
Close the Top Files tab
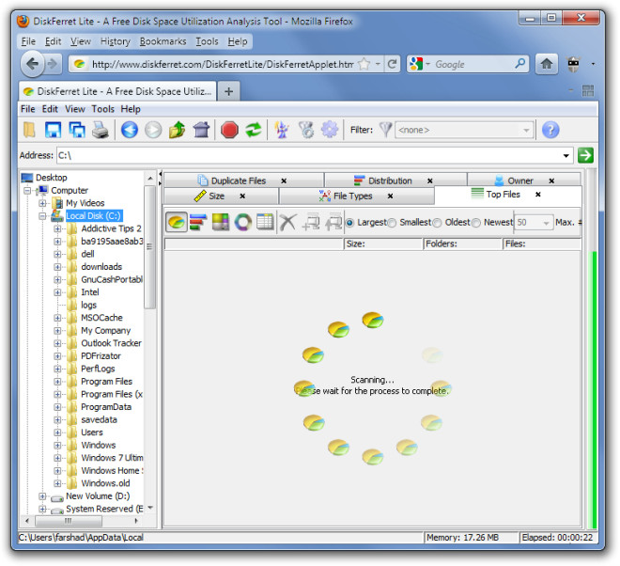[537, 195]
